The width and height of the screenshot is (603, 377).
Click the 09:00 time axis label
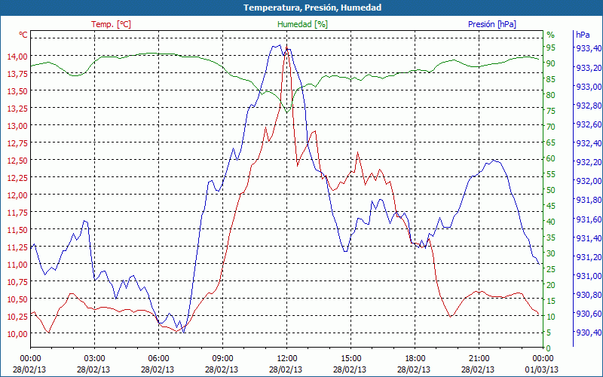[x=222, y=359]
